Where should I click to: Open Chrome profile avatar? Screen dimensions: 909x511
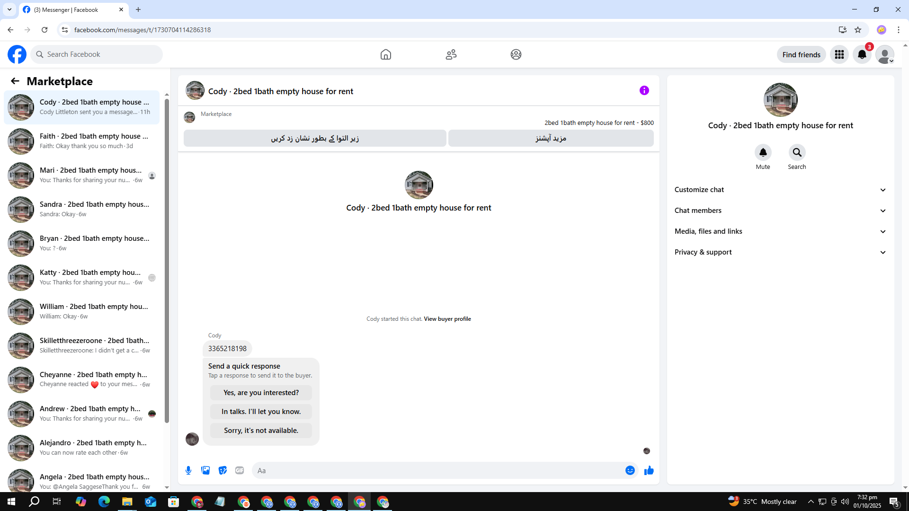[881, 30]
